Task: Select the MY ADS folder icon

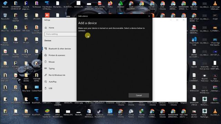Action: 26,40
